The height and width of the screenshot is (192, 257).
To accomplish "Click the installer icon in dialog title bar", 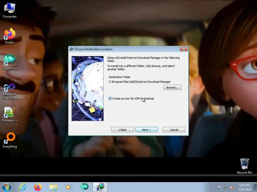I will point(71,49).
